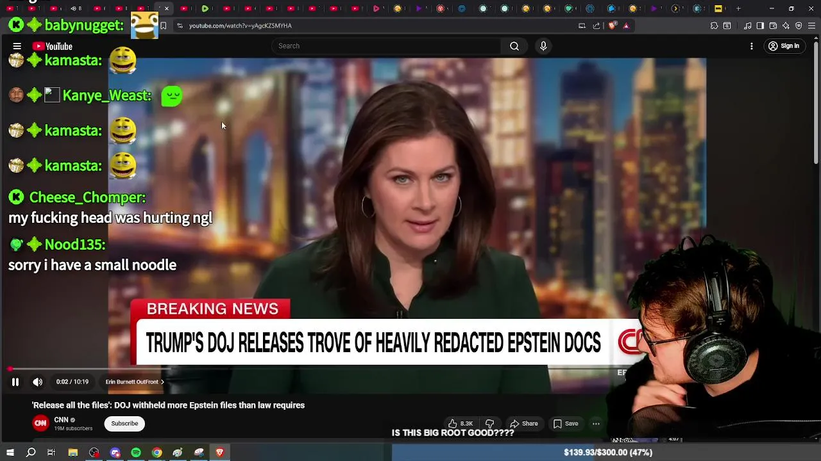Open the Brave VPN shield icon
821x461 pixels.
[x=799, y=26]
